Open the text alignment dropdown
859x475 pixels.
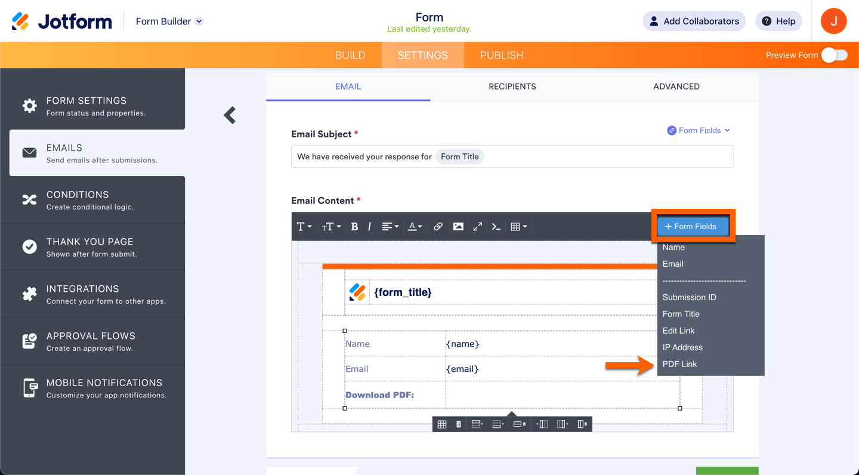tap(390, 227)
